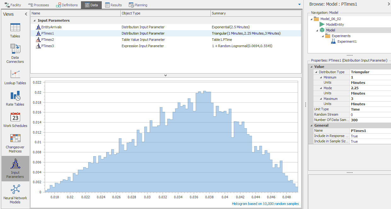Click Experiment1 flask icon

tap(333, 41)
